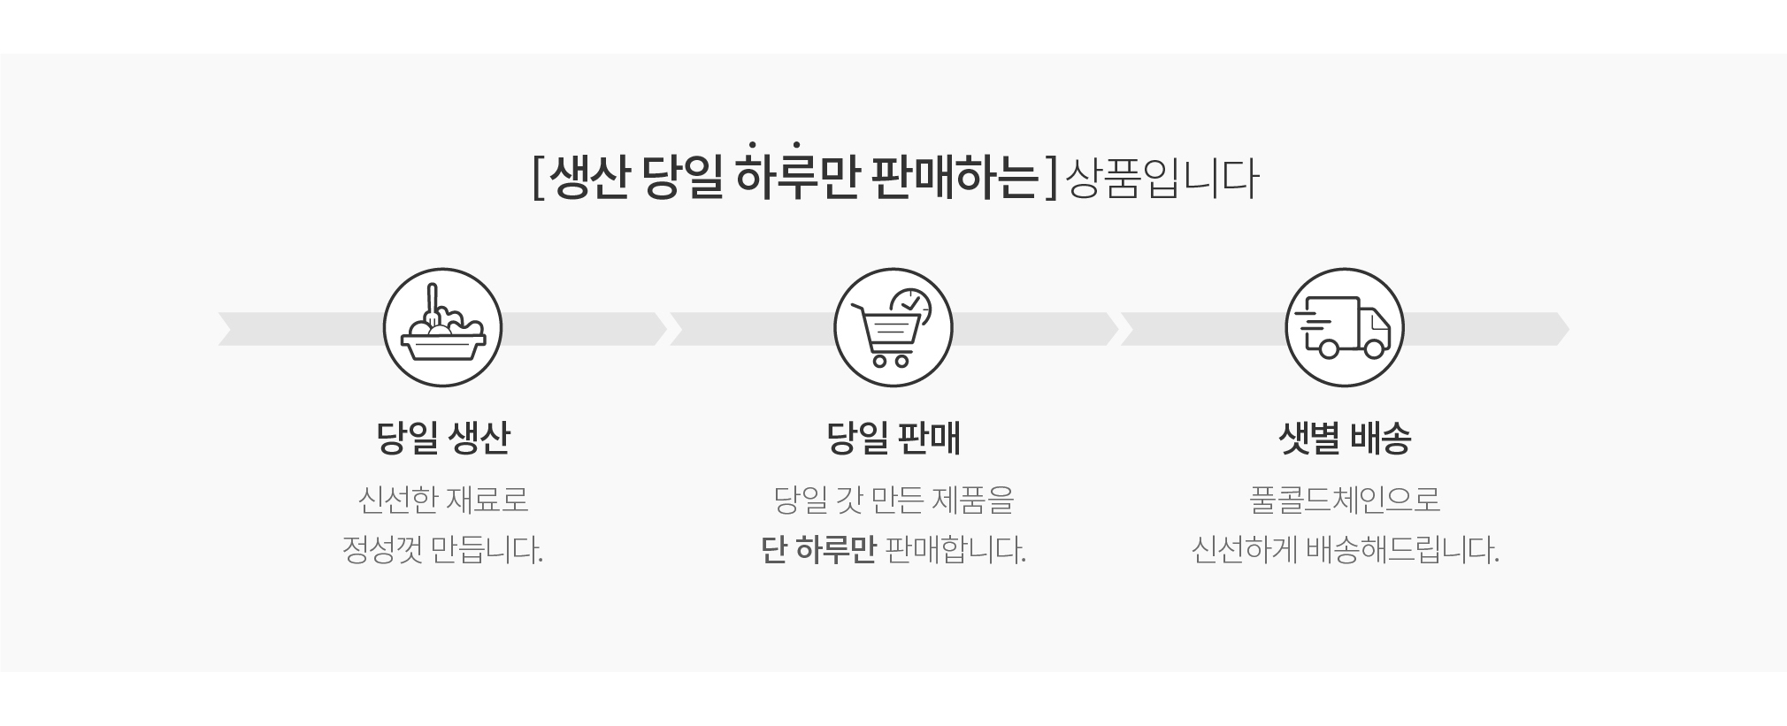
Task: Click the cart wheels in the sales icon
Action: tap(890, 360)
